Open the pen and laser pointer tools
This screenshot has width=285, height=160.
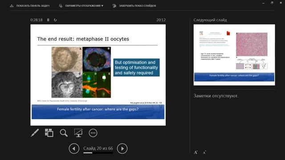click(35, 133)
